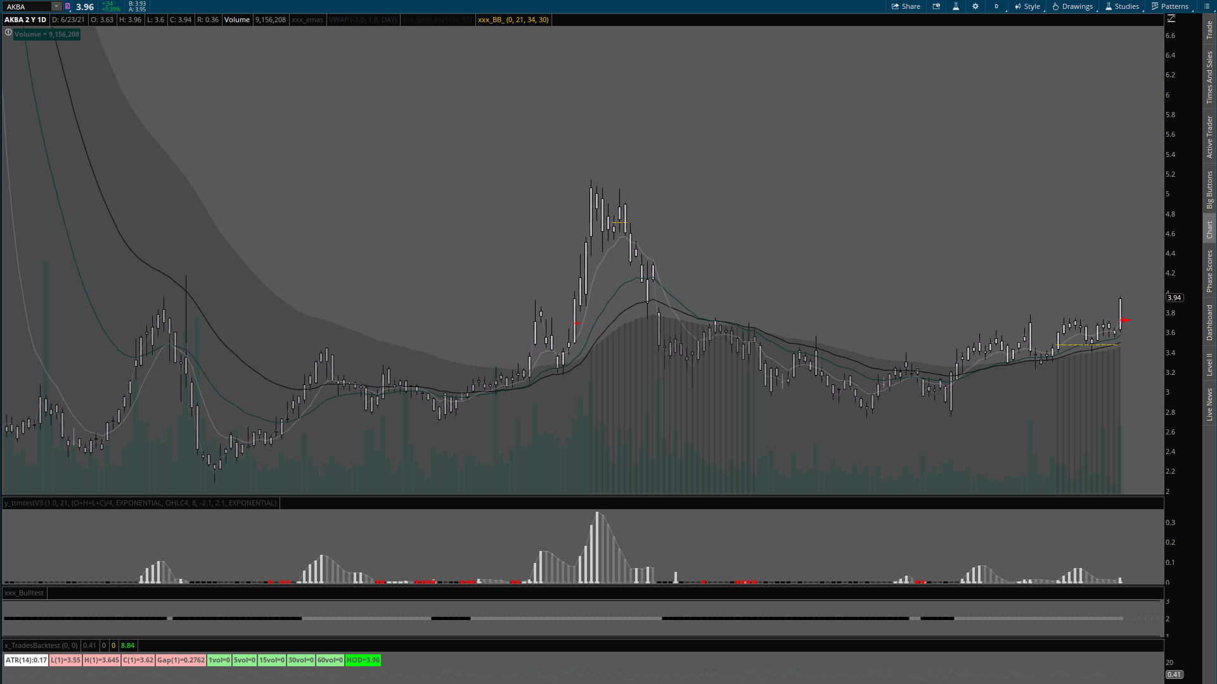Click the flask quick study icon
1217x684 pixels.
[x=956, y=6]
